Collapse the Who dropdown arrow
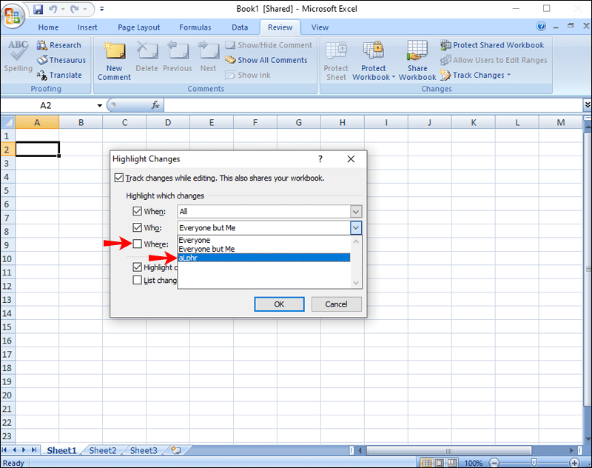This screenshot has width=592, height=468. [356, 228]
